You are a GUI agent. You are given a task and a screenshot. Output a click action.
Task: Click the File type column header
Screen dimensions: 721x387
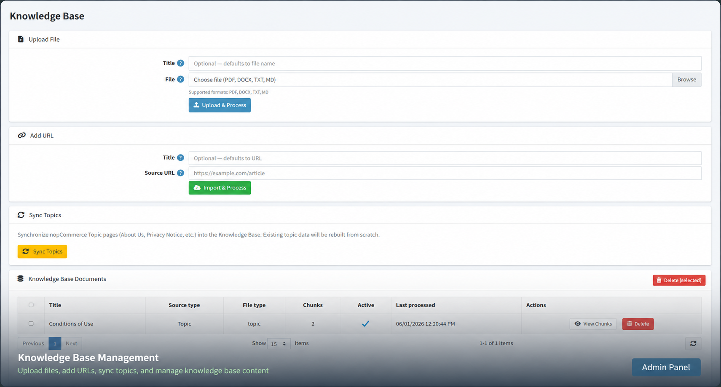254,305
